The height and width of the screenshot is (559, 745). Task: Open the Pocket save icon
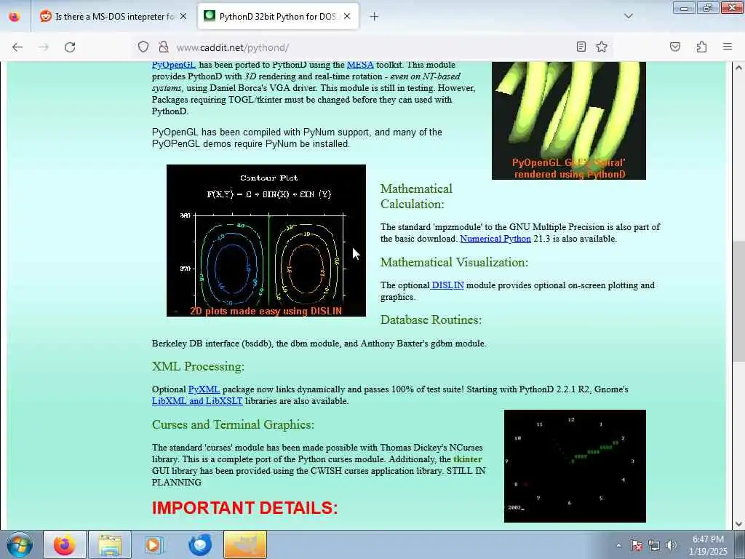(675, 47)
